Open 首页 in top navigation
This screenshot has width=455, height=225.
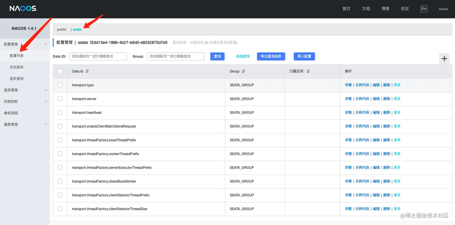tap(346, 9)
